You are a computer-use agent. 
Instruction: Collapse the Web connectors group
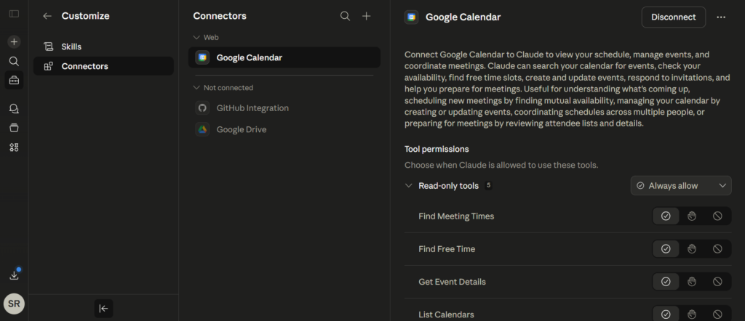[x=196, y=37]
